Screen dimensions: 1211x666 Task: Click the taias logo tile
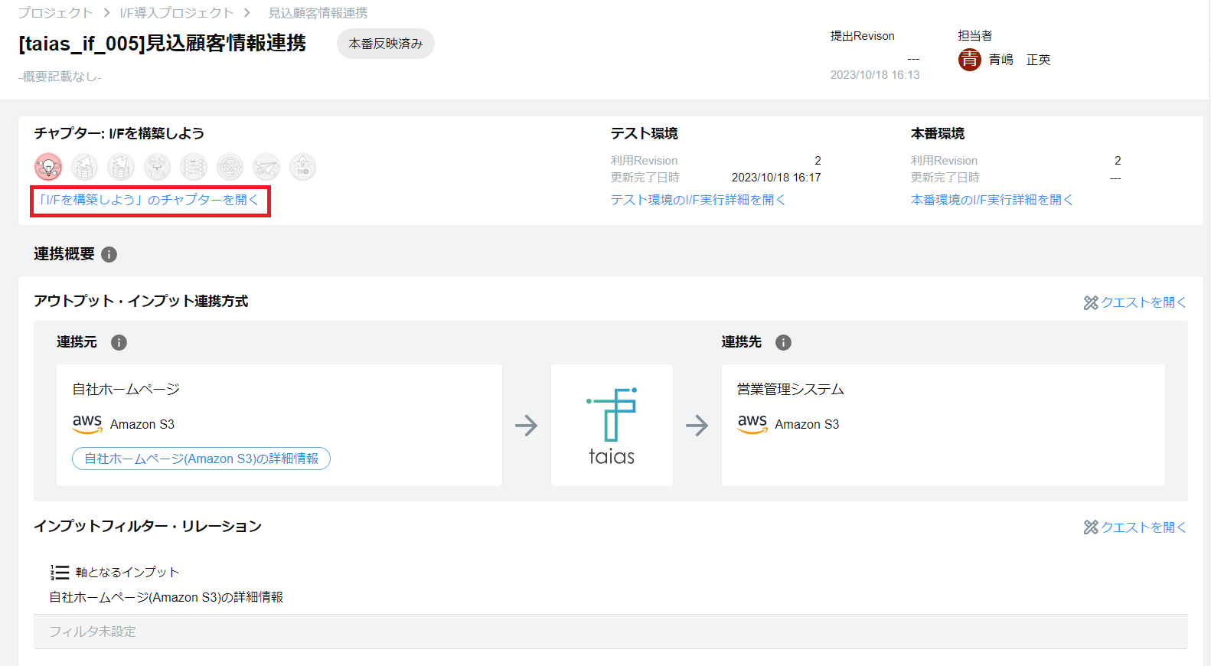pyautogui.click(x=612, y=425)
